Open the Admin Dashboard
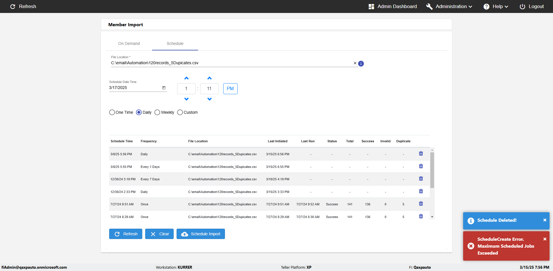This screenshot has width=553, height=271. (x=393, y=6)
